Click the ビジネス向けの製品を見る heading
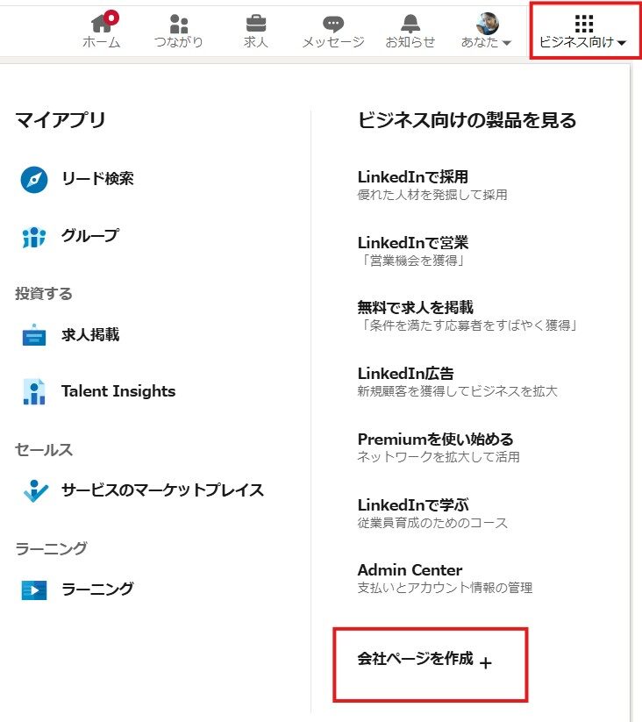The width and height of the screenshot is (642, 722). pyautogui.click(x=467, y=121)
